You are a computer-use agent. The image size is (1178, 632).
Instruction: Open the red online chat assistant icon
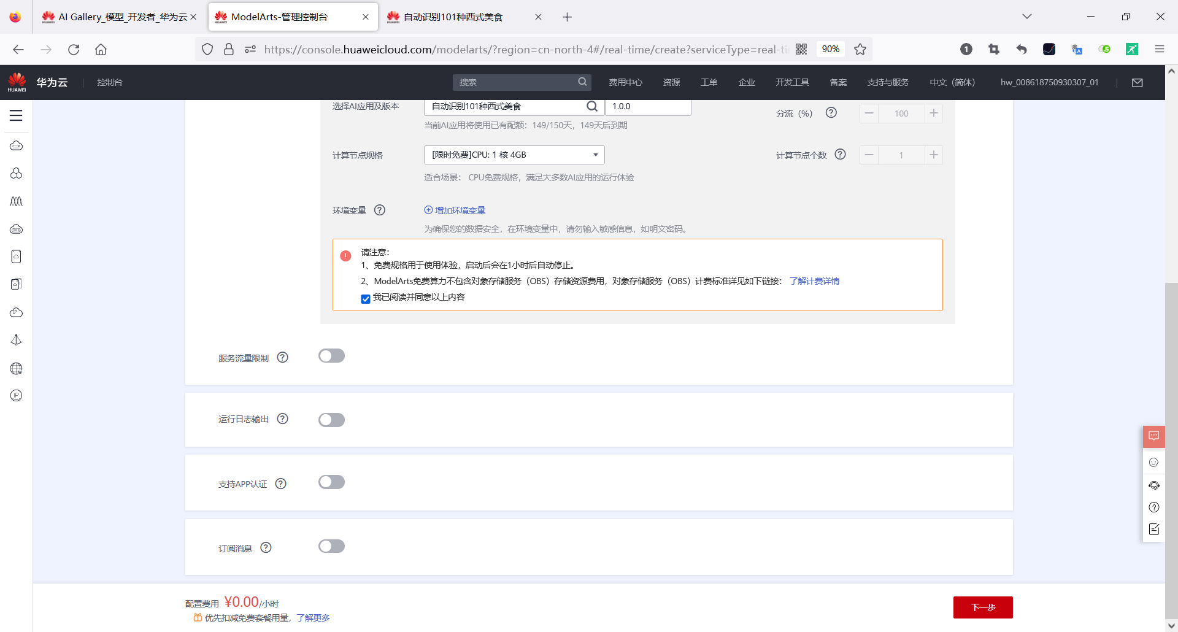[x=1154, y=436]
